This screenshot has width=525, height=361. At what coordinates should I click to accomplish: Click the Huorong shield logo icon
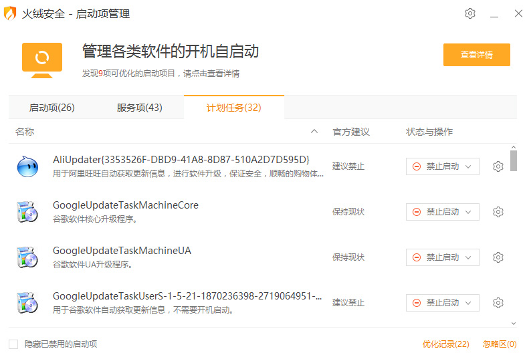(10, 14)
